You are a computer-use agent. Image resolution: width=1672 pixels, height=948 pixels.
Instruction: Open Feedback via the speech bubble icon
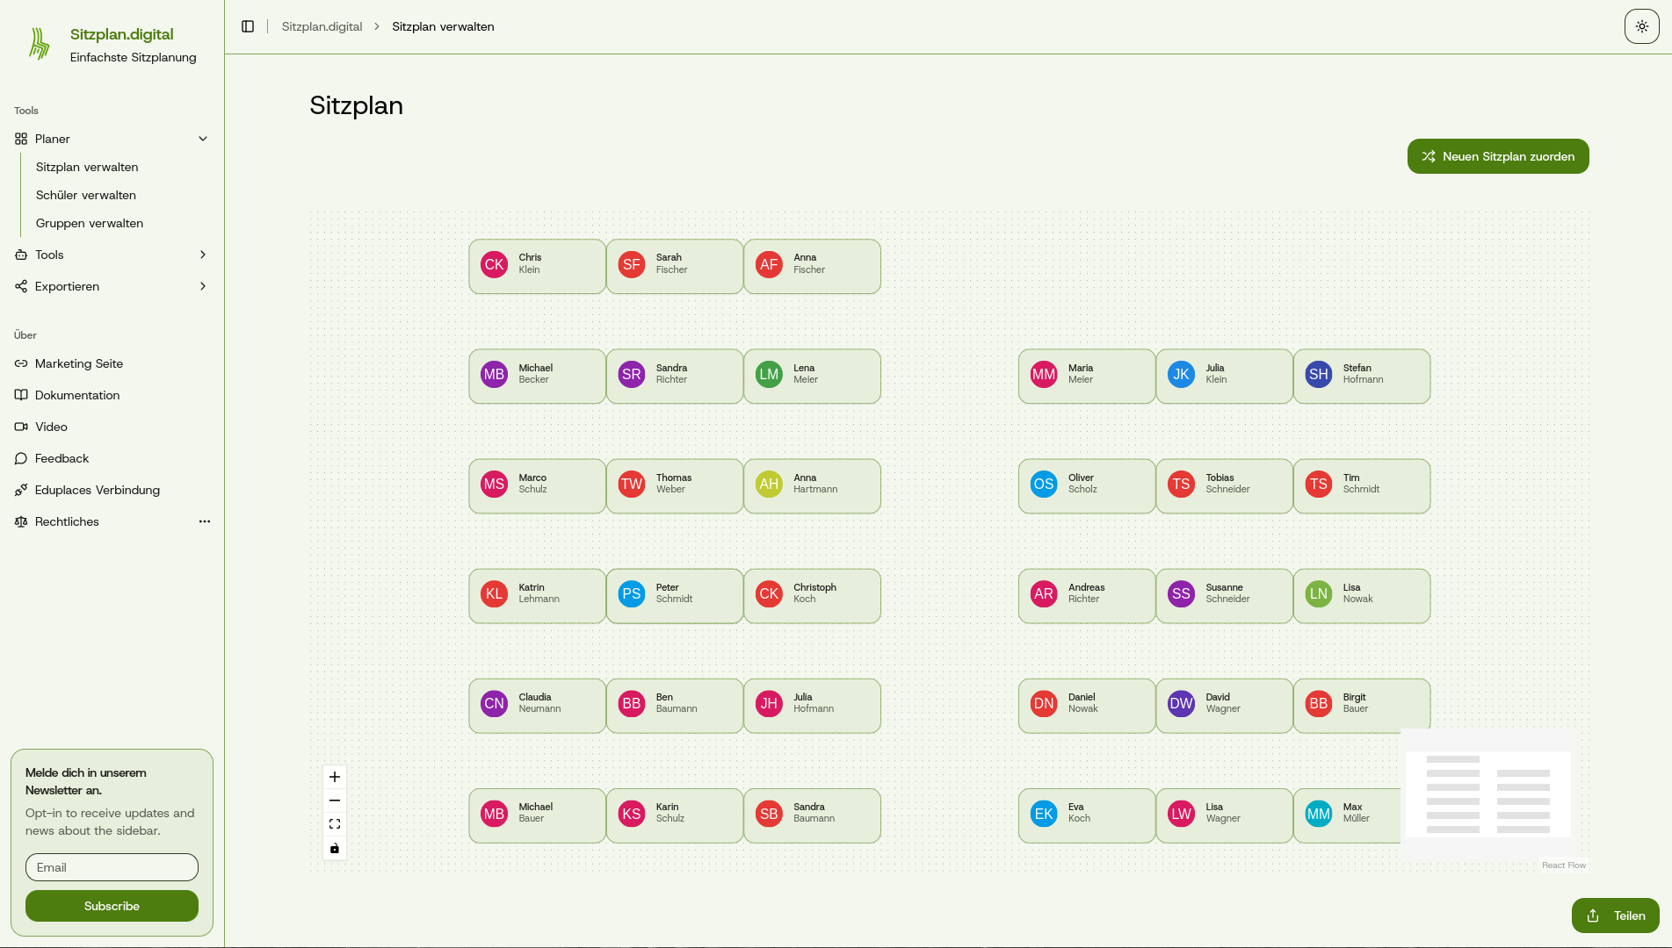21,458
